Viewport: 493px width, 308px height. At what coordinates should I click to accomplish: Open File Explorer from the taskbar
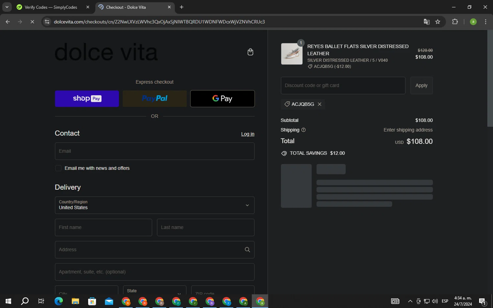75,301
